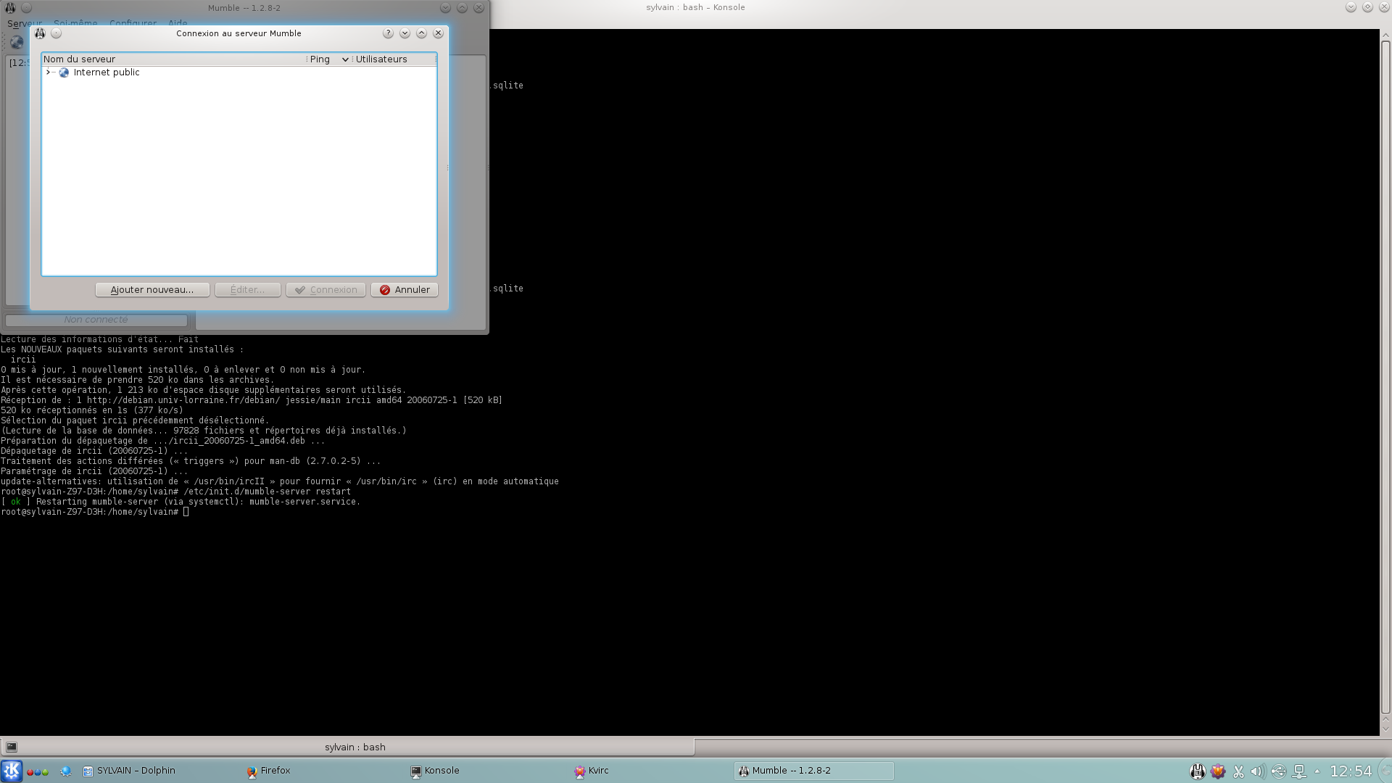Toggle the all-desktops pin on the Mumble main window
Screen dimensions: 1392x783
point(26,8)
